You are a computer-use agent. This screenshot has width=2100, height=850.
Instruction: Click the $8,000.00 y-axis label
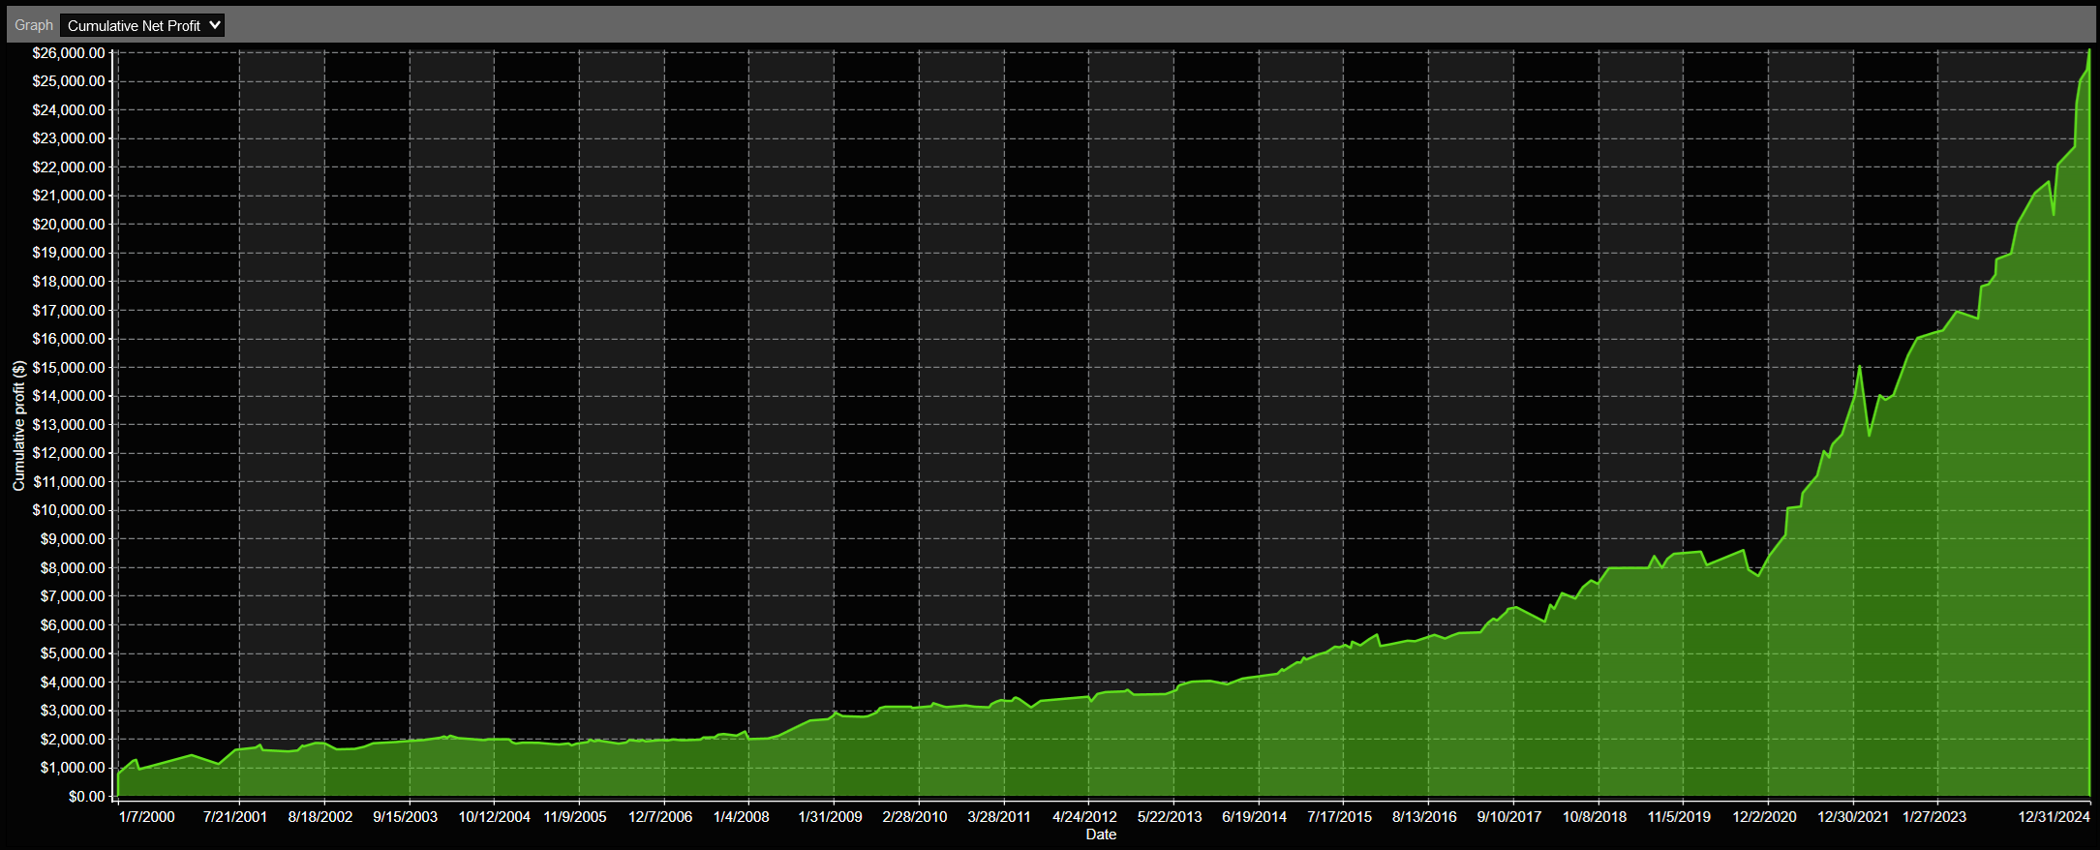(73, 568)
